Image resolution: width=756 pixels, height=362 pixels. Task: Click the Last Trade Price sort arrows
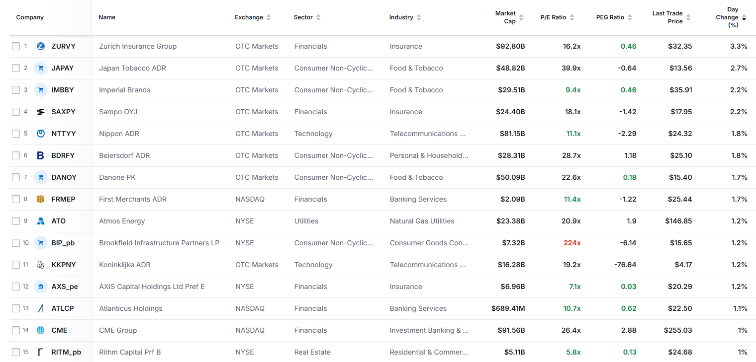click(x=688, y=17)
